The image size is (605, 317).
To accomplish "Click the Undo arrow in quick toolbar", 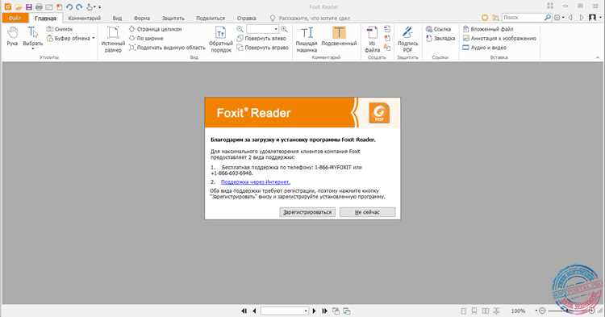I will tap(69, 7).
